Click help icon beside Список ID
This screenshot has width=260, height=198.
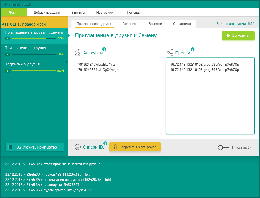coord(105,143)
